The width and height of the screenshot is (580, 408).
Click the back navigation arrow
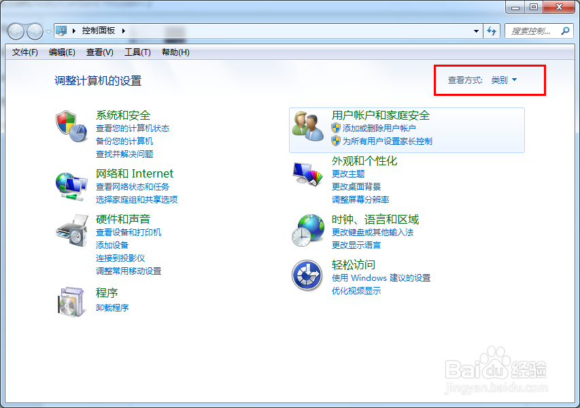[16, 31]
